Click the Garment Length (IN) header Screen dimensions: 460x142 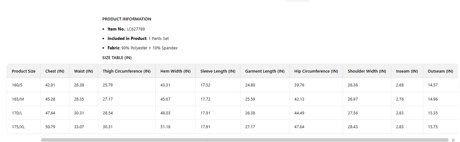coord(265,71)
